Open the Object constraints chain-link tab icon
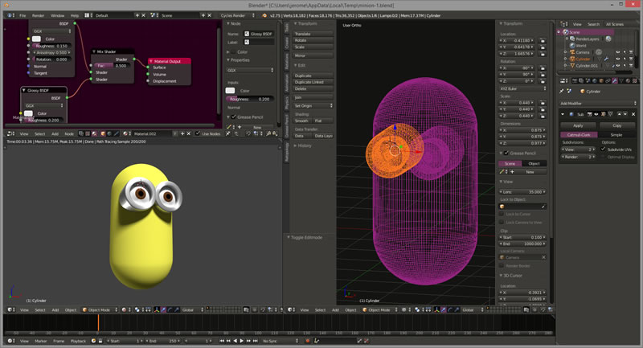This screenshot has height=348, width=643. [x=608, y=80]
